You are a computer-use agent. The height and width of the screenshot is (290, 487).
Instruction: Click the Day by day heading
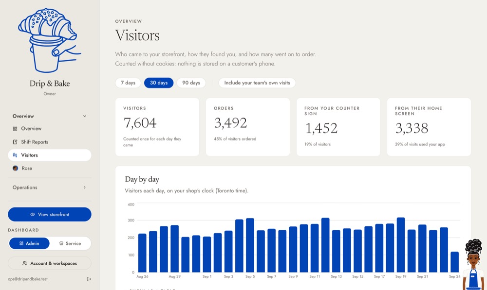coord(142,179)
